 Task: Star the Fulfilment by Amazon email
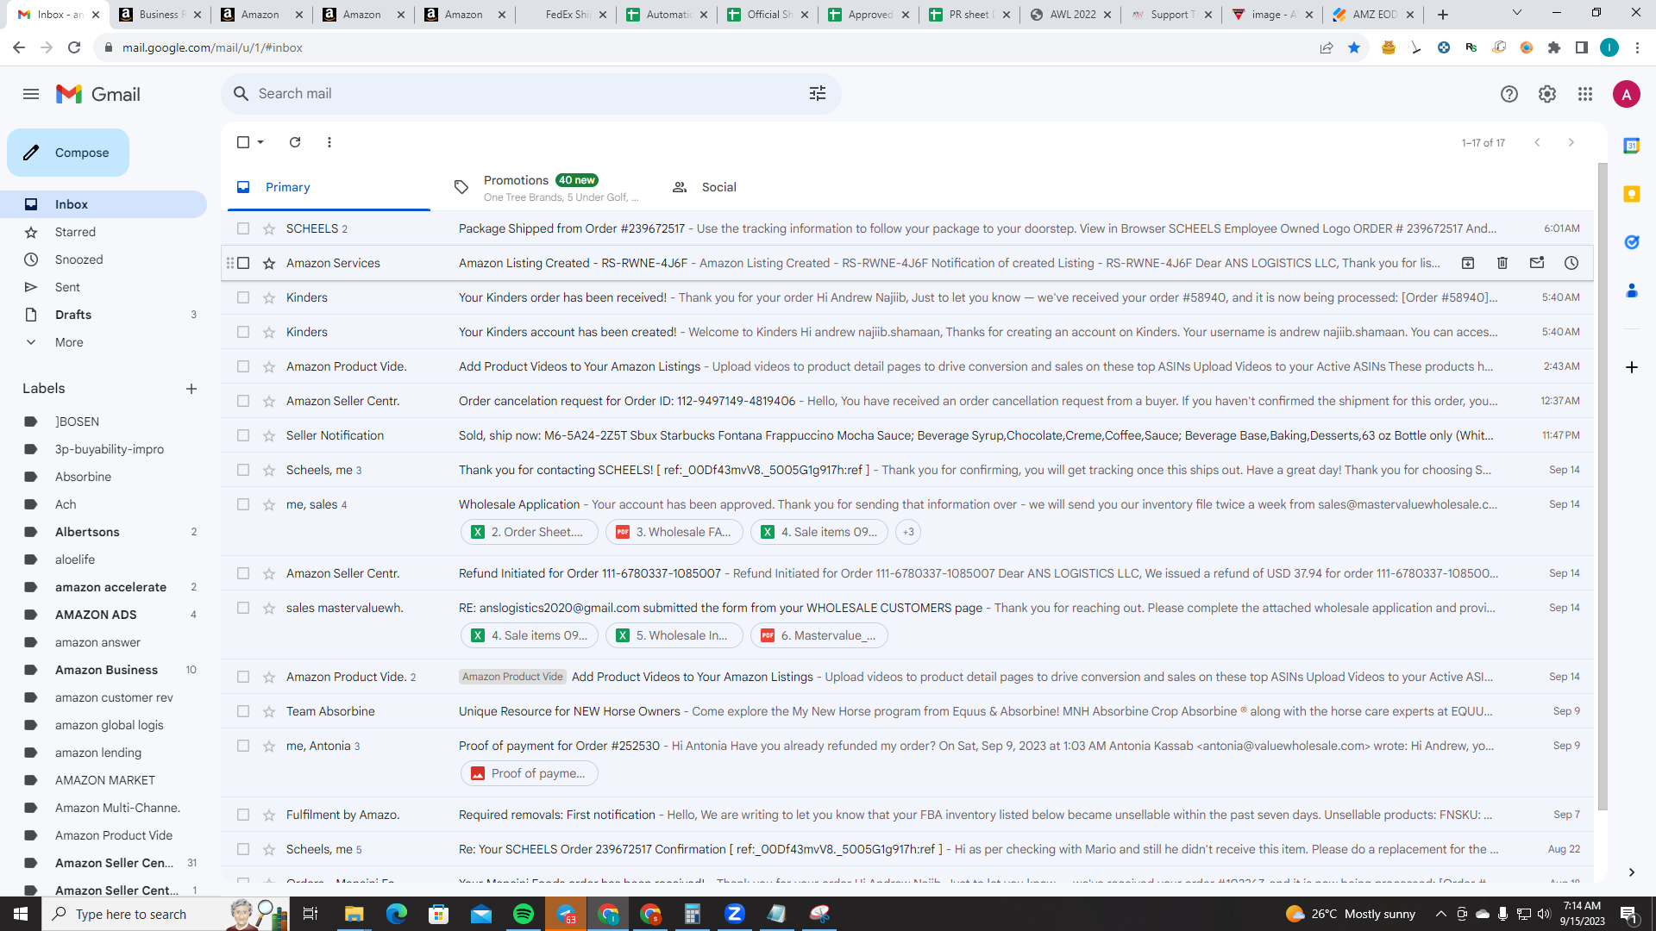coord(269,815)
